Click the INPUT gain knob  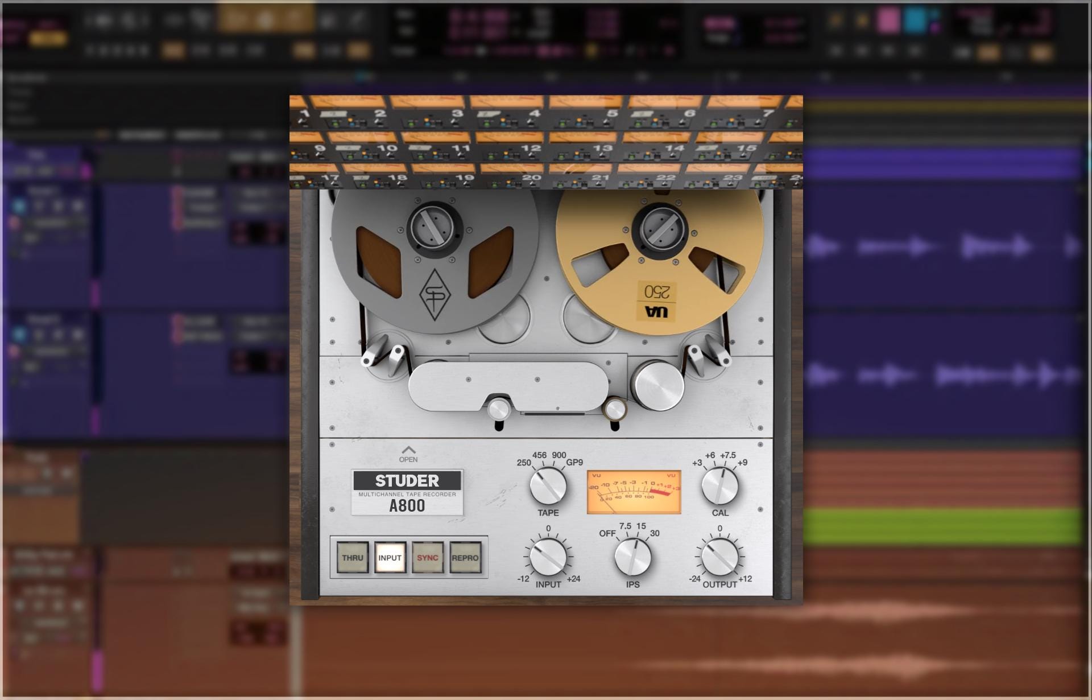point(548,557)
